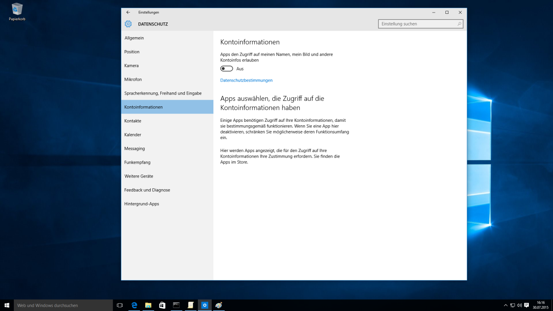The height and width of the screenshot is (311, 553).
Task: Select Feedback und Diagnose in the sidebar
Action: point(167,190)
